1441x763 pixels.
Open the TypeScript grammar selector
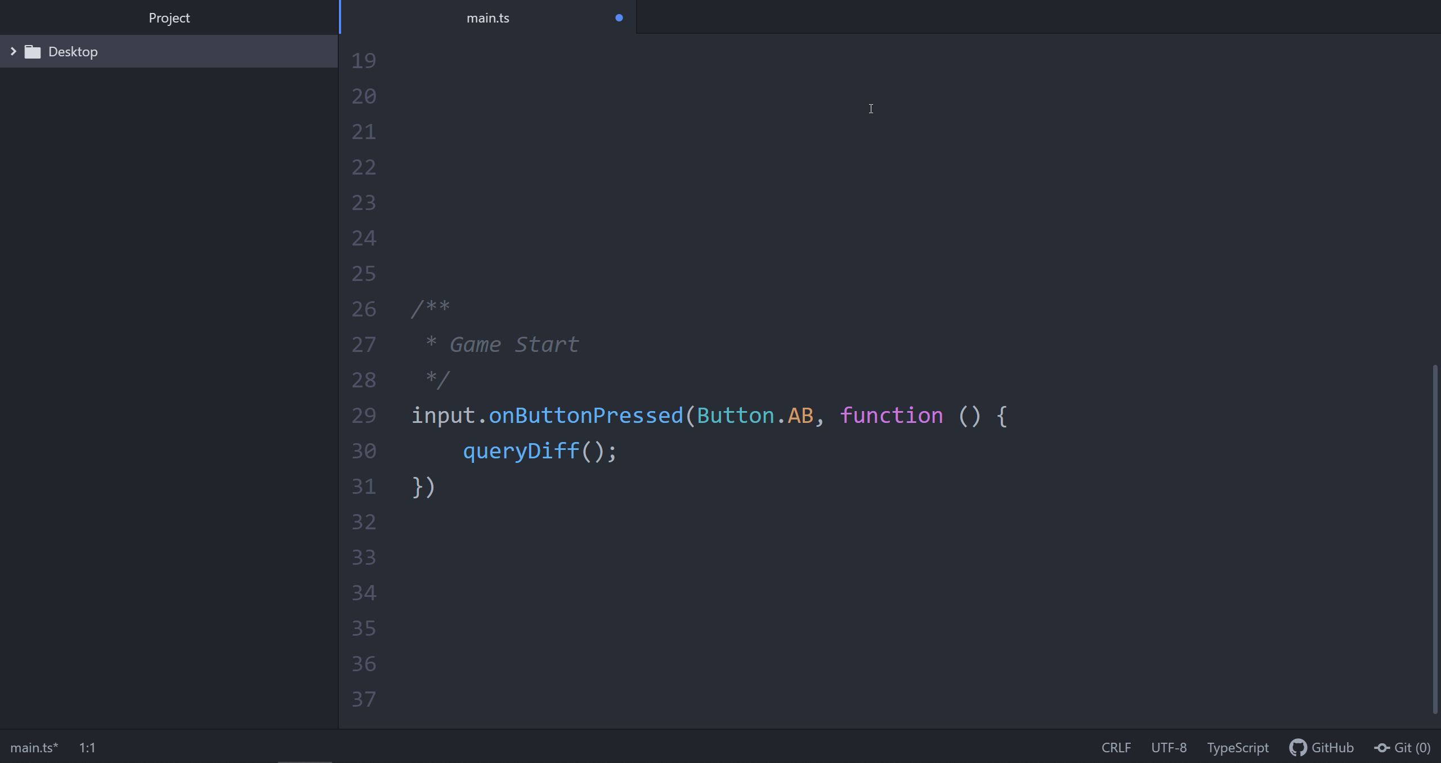pyautogui.click(x=1237, y=747)
